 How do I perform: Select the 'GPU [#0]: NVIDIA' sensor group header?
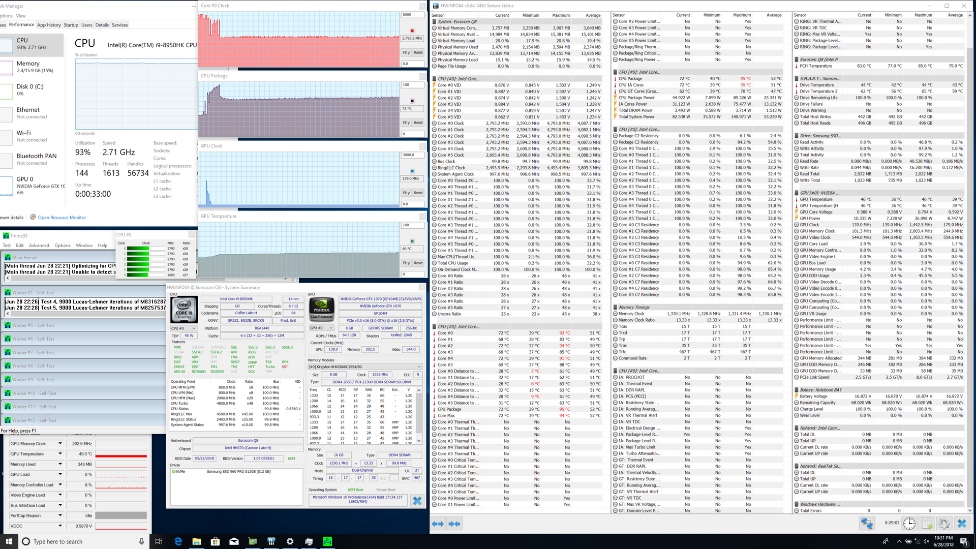tap(879, 193)
